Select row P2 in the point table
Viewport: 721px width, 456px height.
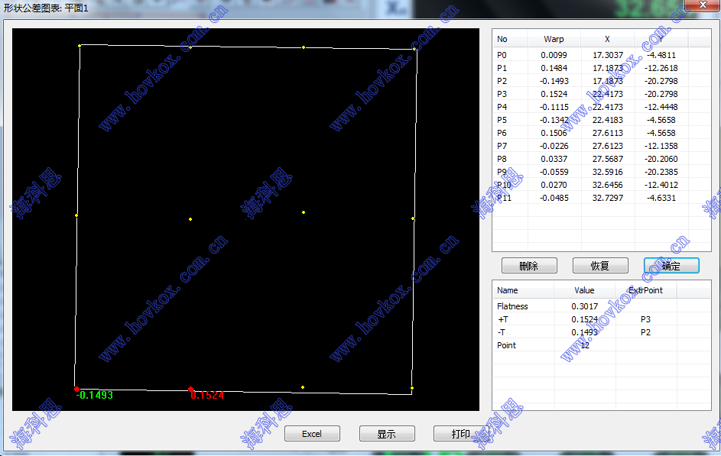click(x=602, y=81)
